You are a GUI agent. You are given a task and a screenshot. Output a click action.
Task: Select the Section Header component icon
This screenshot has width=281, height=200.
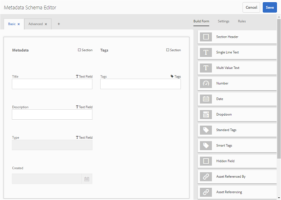[206, 37]
